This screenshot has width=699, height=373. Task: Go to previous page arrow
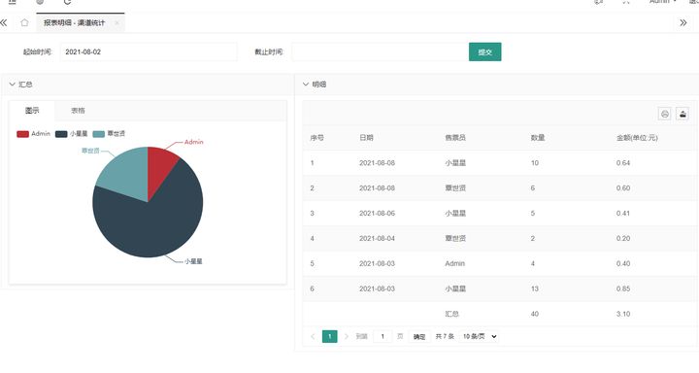pos(313,336)
